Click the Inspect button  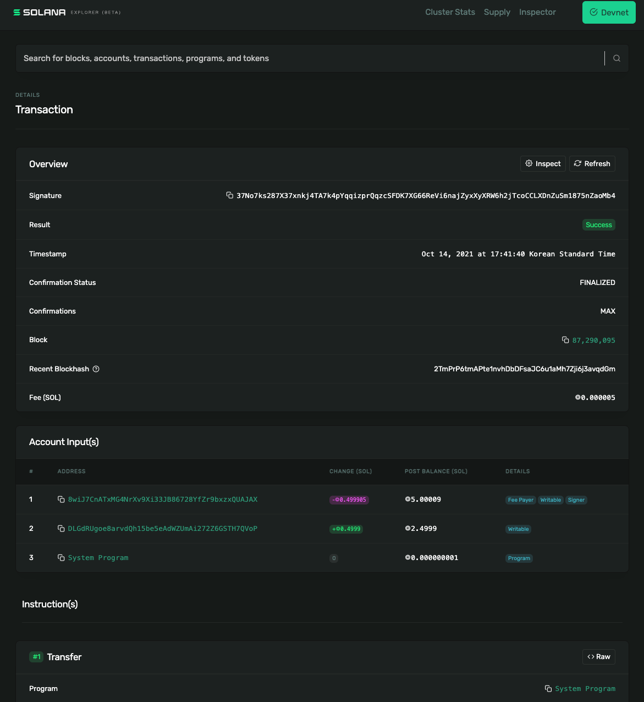tap(543, 164)
